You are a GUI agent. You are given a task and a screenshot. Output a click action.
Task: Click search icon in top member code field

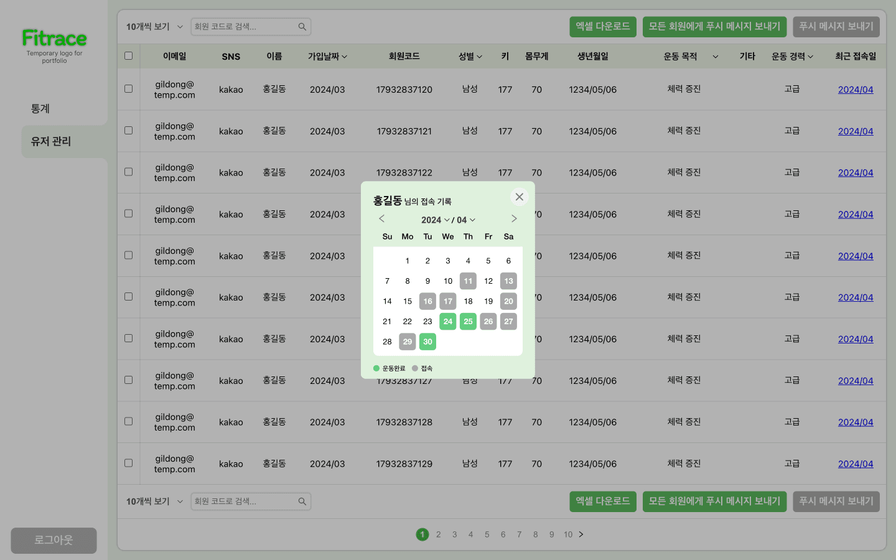[302, 27]
